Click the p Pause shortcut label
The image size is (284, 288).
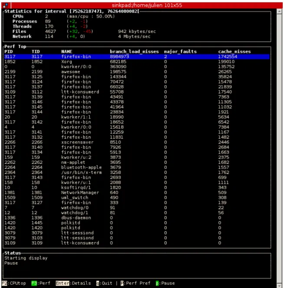point(165,283)
